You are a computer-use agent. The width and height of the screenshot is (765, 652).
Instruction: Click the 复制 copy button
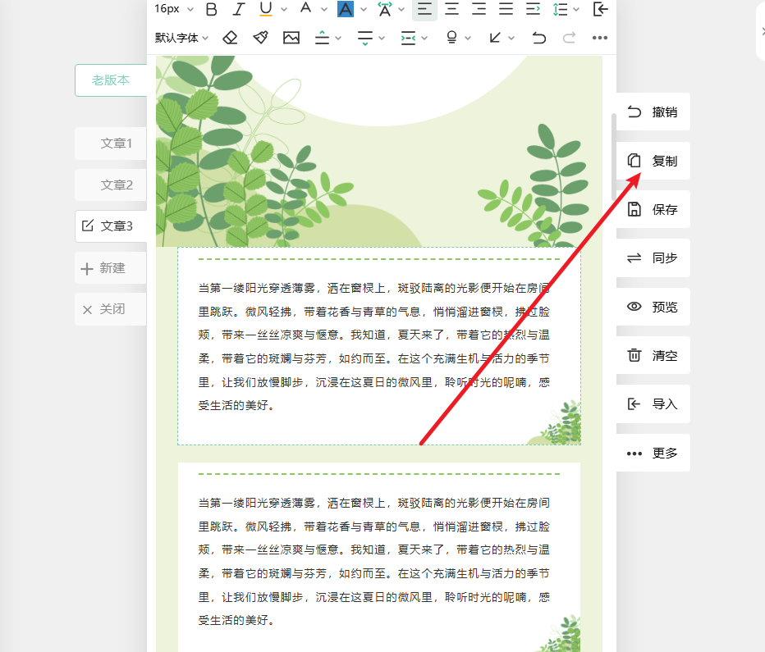coord(653,161)
